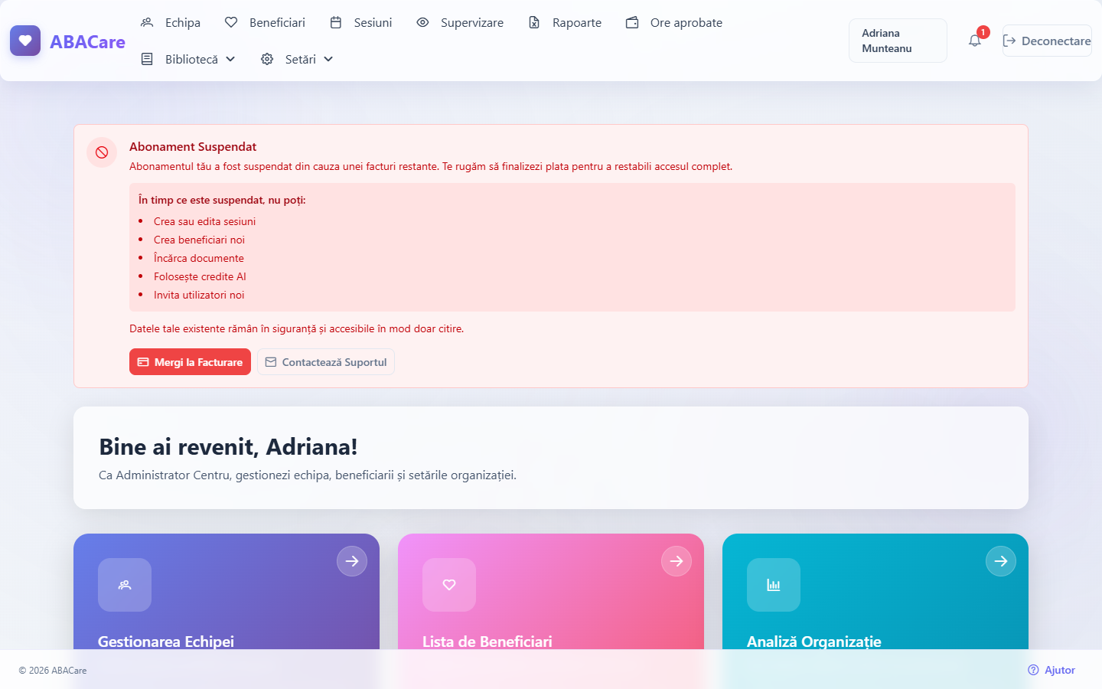Click the 'Folosește credite AI' list item
Viewport: 1102px width, 689px height.
(x=200, y=276)
